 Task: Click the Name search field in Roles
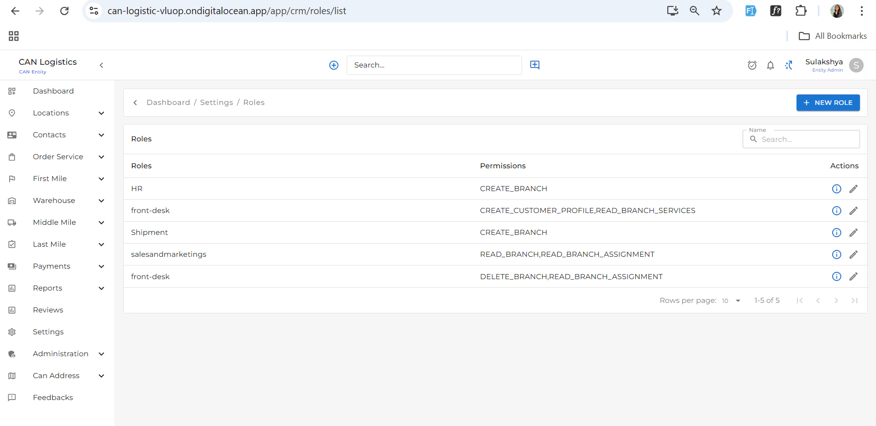pyautogui.click(x=801, y=139)
